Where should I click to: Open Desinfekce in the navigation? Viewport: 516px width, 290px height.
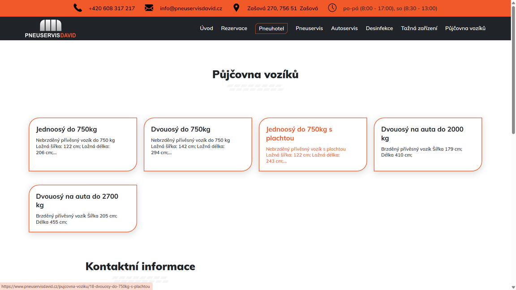(379, 28)
